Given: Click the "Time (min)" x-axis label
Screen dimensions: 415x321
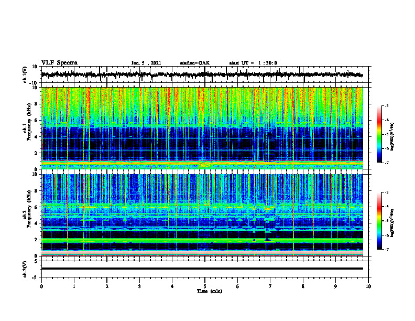Looking at the screenshot, I should [210, 291].
